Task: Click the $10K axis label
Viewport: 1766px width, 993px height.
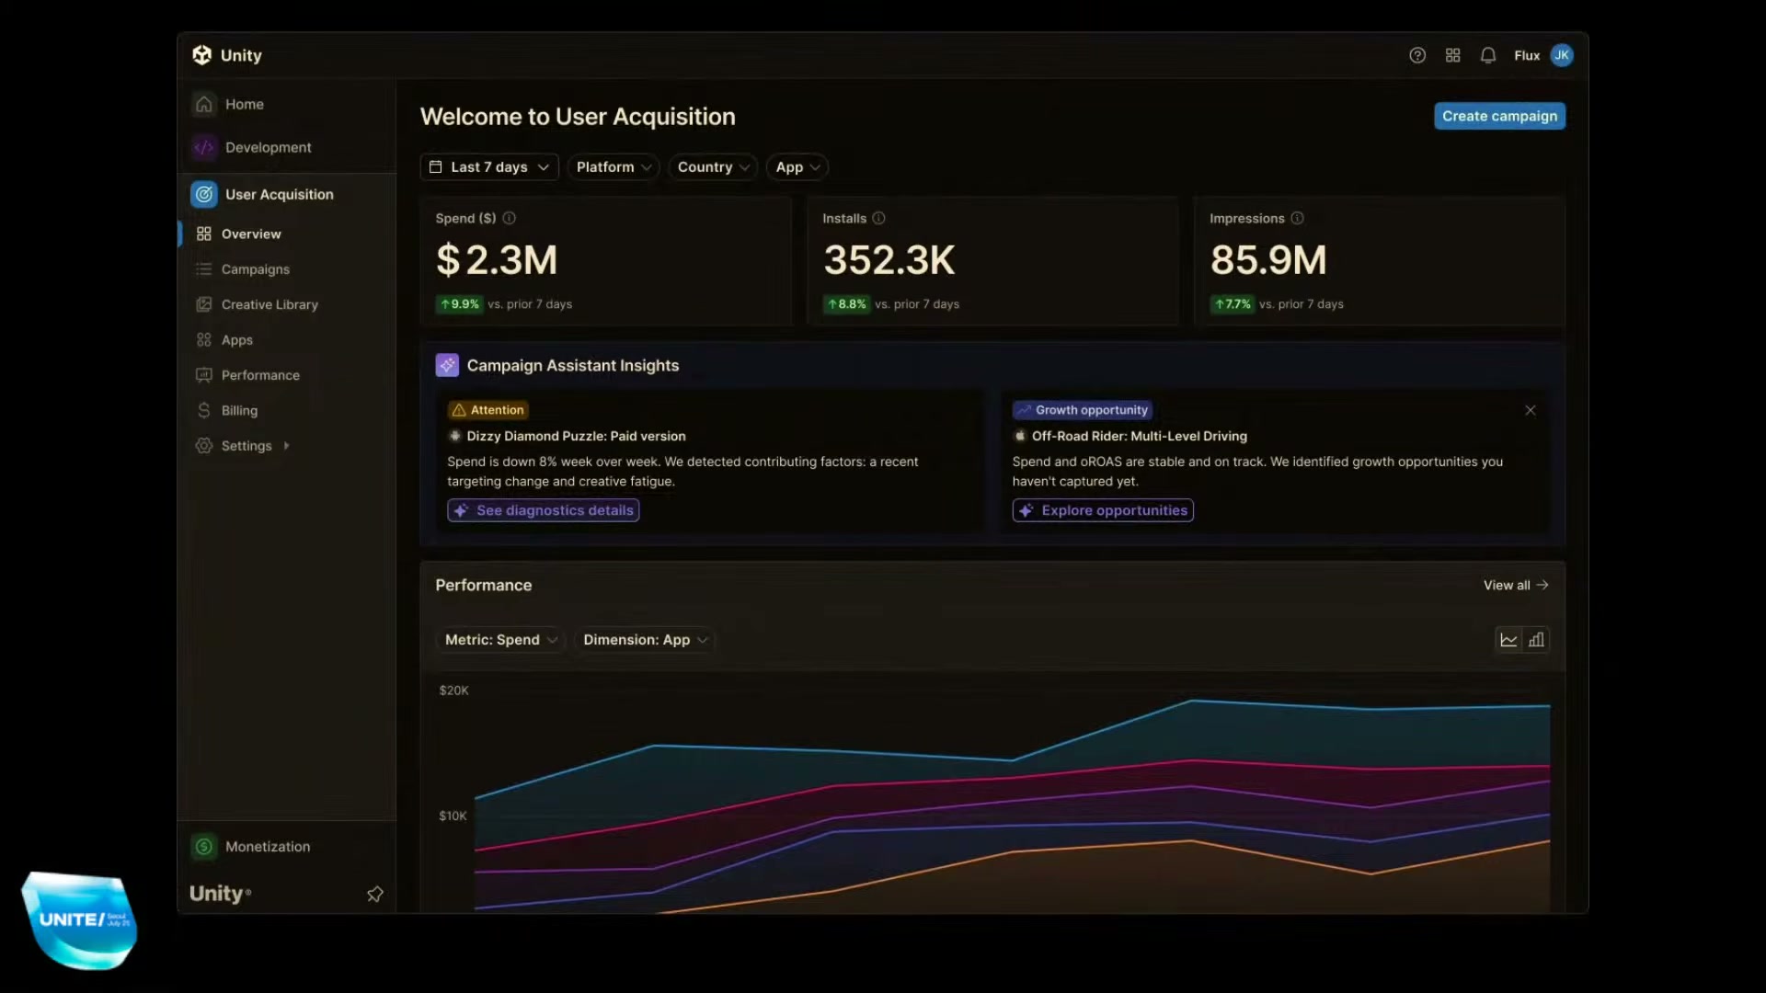Action: (x=453, y=816)
